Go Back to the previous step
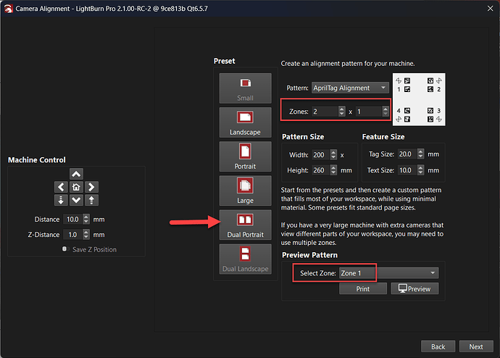Screen dimensions: 500x358 coord(438,346)
